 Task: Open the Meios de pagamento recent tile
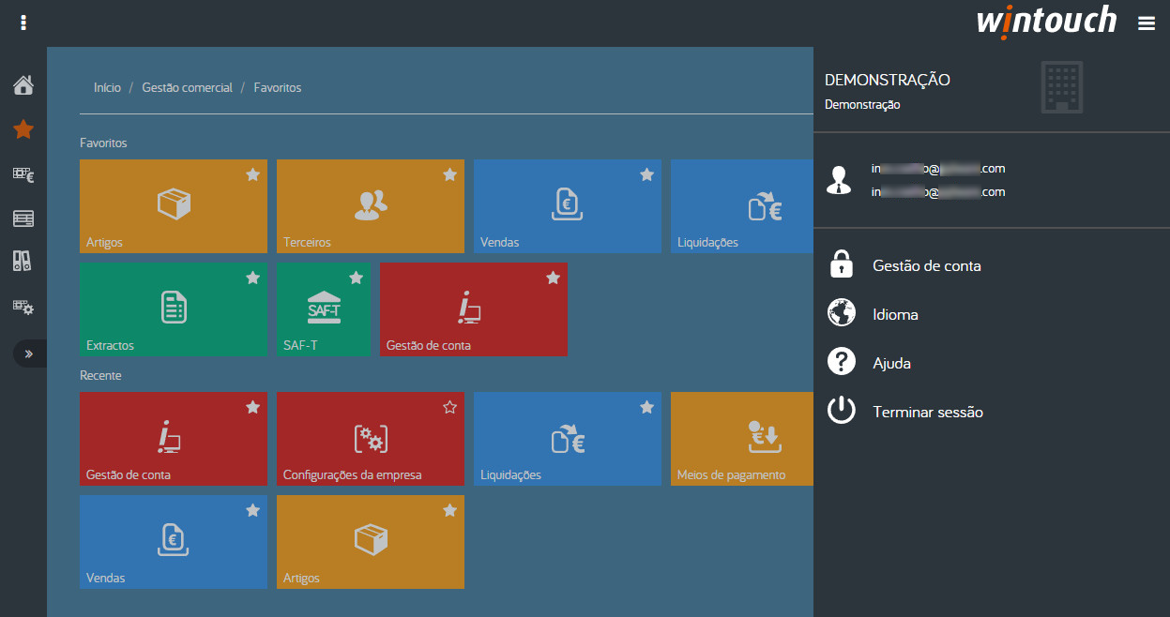click(741, 439)
